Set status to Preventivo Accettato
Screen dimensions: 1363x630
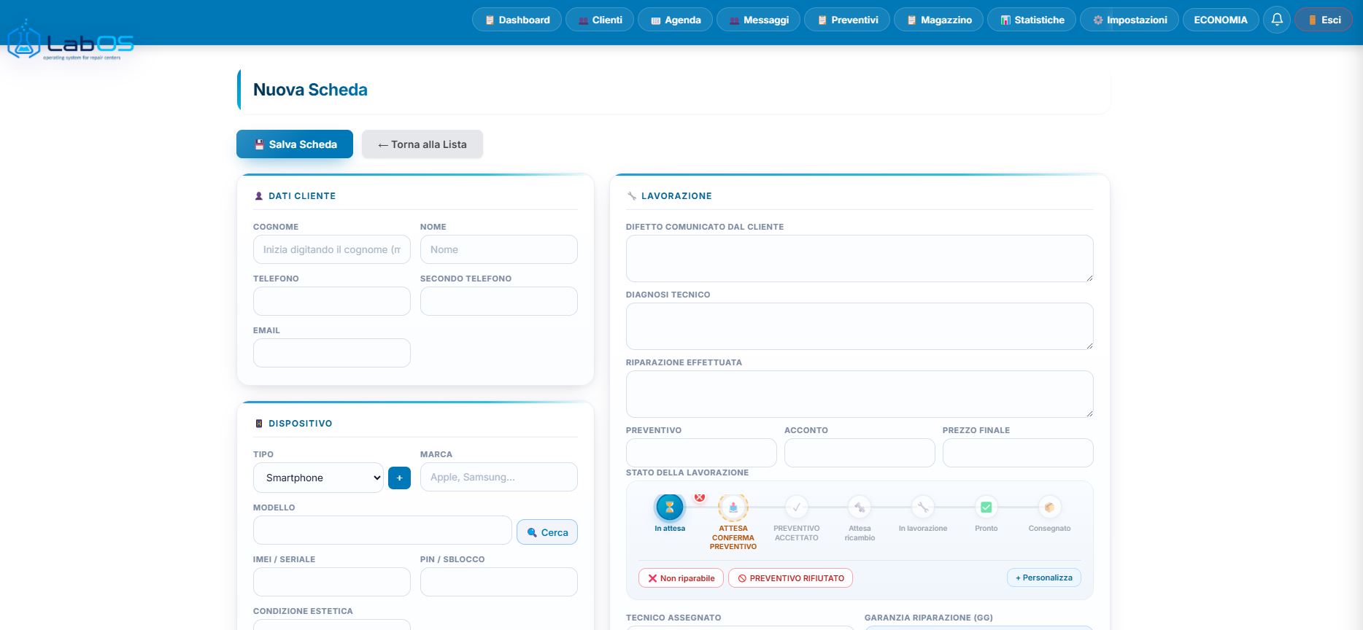[x=797, y=507]
